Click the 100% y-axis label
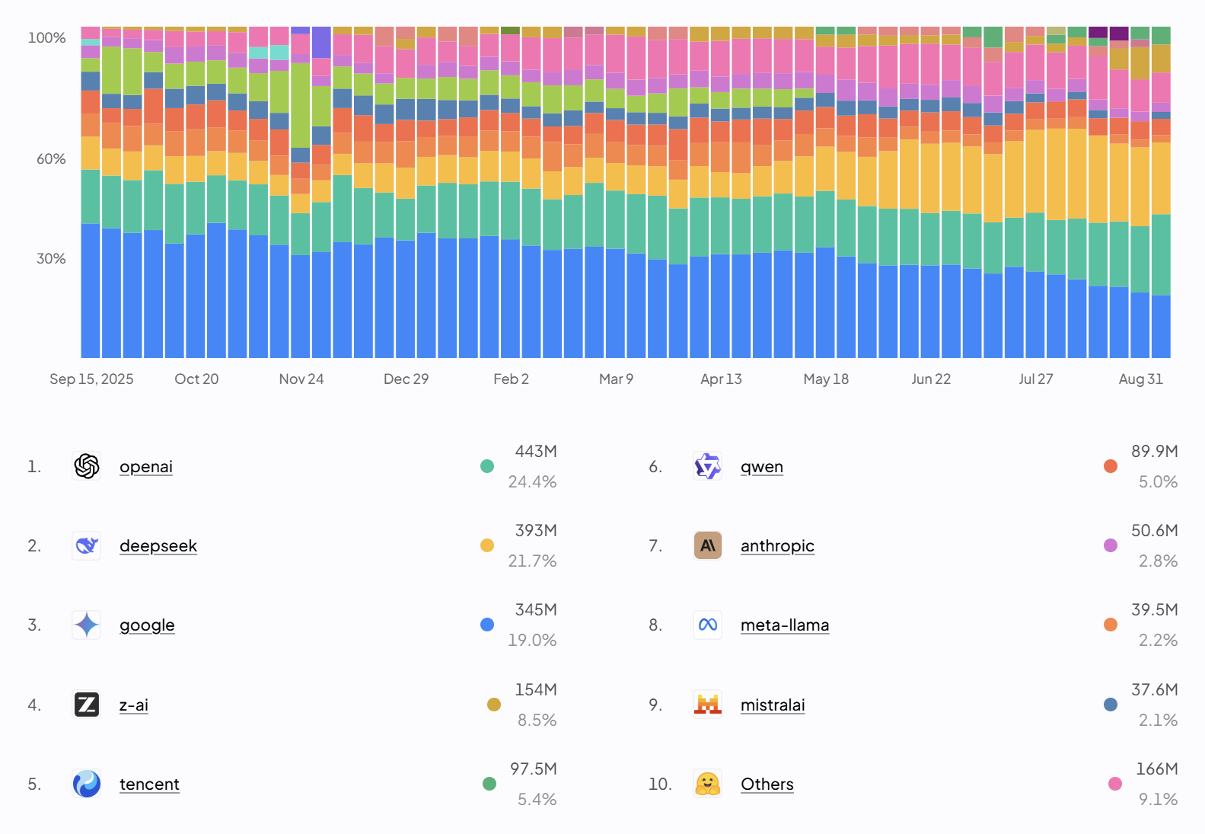This screenshot has width=1205, height=834. pos(47,37)
